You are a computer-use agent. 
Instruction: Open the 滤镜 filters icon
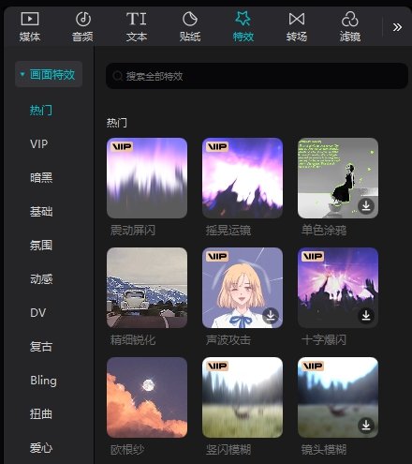point(350,19)
